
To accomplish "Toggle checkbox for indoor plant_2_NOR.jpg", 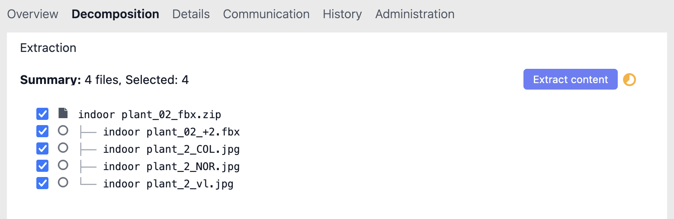I will click(42, 166).
